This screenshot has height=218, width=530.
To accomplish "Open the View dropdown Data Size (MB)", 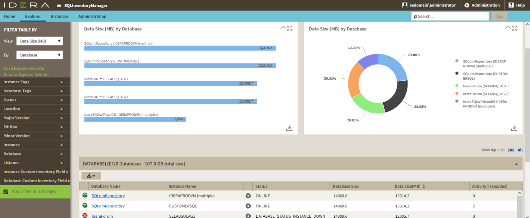I will [x=39, y=41].
